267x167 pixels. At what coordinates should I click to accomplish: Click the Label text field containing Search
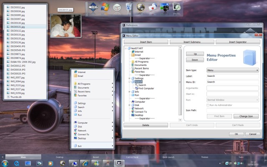click(x=232, y=76)
